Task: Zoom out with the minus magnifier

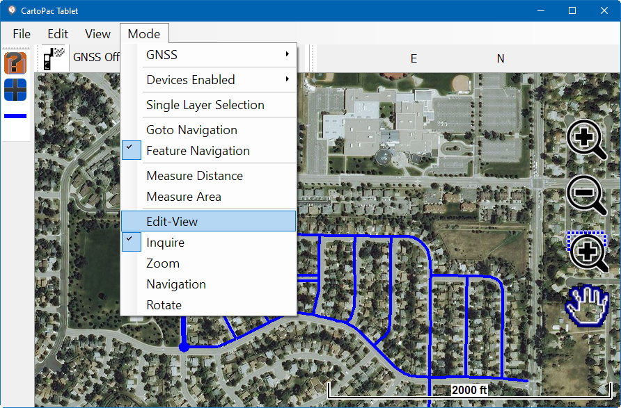Action: pos(587,194)
